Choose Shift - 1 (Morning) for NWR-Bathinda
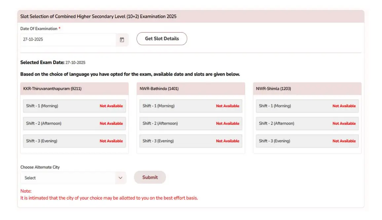The image size is (382, 220). tap(190, 106)
